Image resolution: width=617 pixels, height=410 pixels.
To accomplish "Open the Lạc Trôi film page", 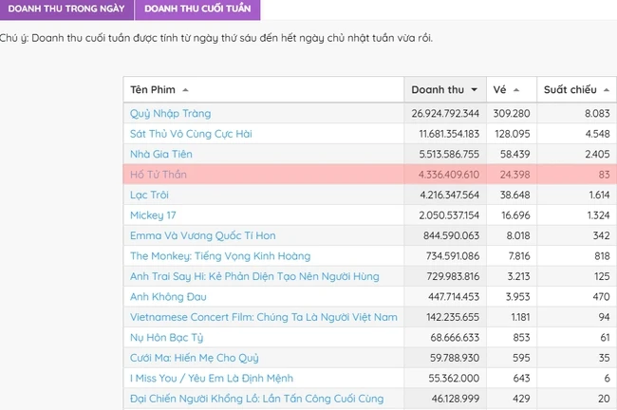I will tap(149, 195).
